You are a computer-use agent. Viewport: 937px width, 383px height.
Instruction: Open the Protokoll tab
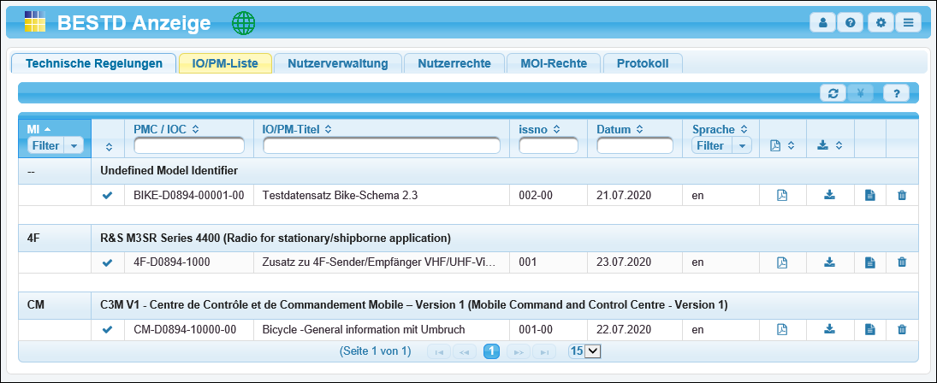coord(643,63)
